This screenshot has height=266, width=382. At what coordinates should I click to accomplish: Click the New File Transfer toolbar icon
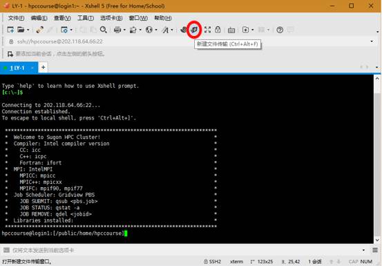pyautogui.click(x=194, y=30)
